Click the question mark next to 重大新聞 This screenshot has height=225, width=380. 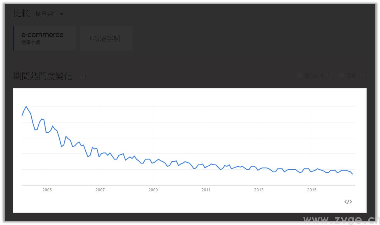pyautogui.click(x=329, y=75)
